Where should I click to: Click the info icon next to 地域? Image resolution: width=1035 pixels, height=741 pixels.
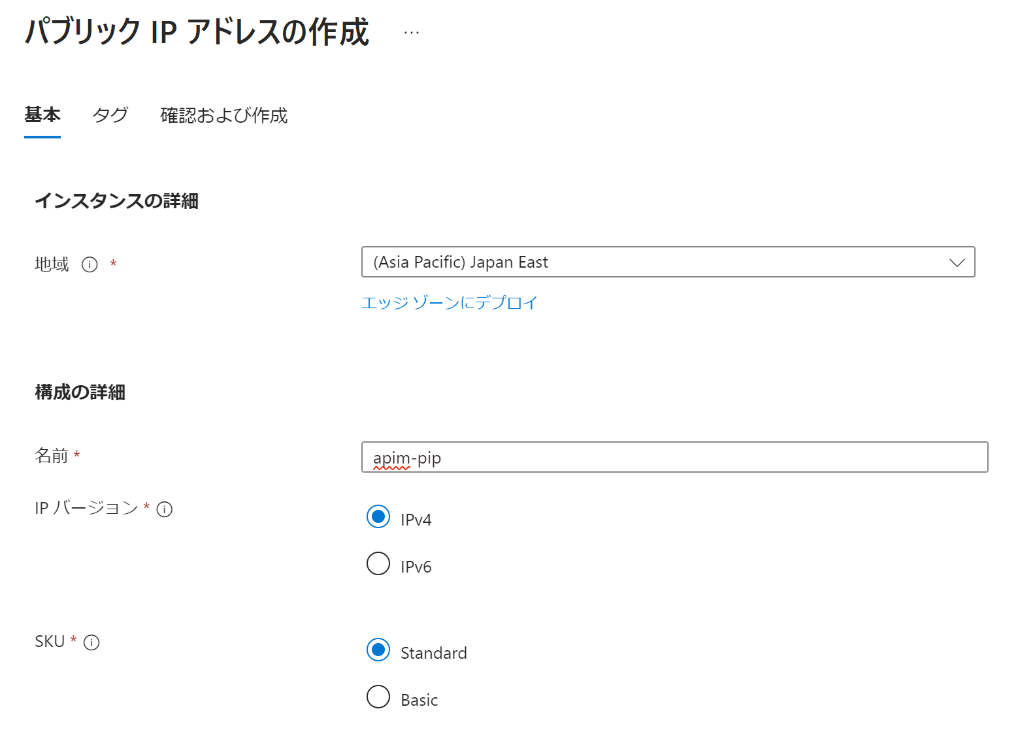[90, 264]
